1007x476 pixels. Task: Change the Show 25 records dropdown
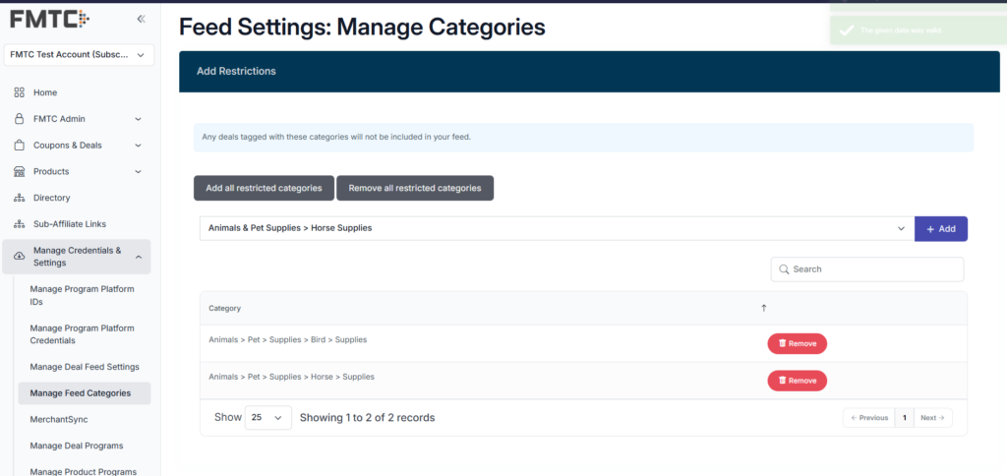pyautogui.click(x=267, y=417)
